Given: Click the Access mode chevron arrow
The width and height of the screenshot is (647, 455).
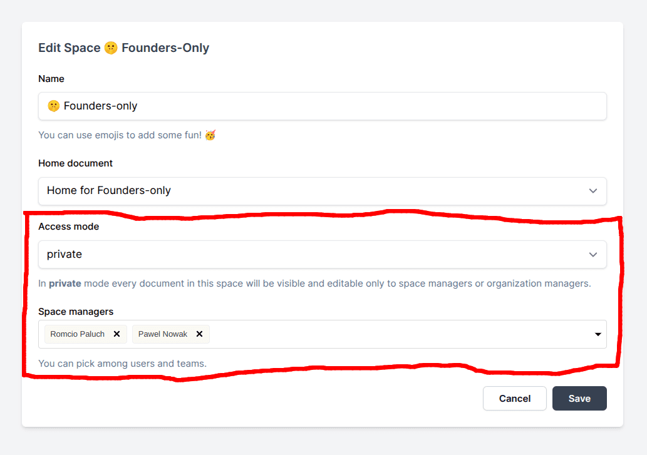Looking at the screenshot, I should 593,255.
